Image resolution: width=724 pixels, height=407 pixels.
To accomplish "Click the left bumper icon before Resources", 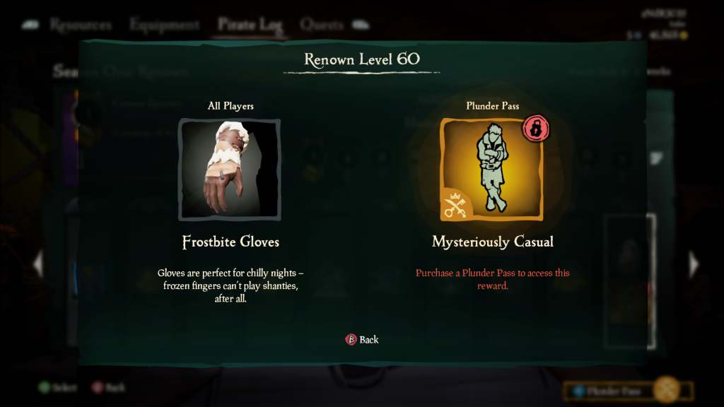I will click(x=30, y=25).
